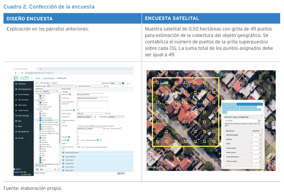Tick the Calculado checkbox
The height and width of the screenshot is (195, 284).
click(x=78, y=137)
